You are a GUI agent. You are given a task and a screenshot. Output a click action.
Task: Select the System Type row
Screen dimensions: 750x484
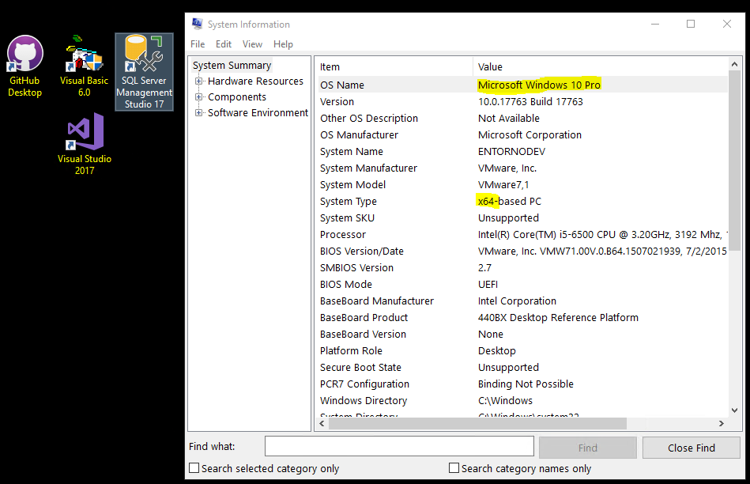[523, 201]
